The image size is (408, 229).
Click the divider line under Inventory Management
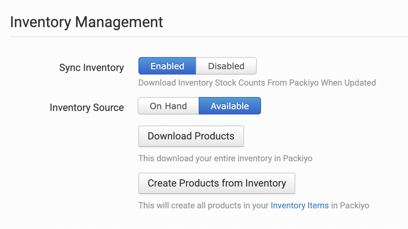(209, 37)
